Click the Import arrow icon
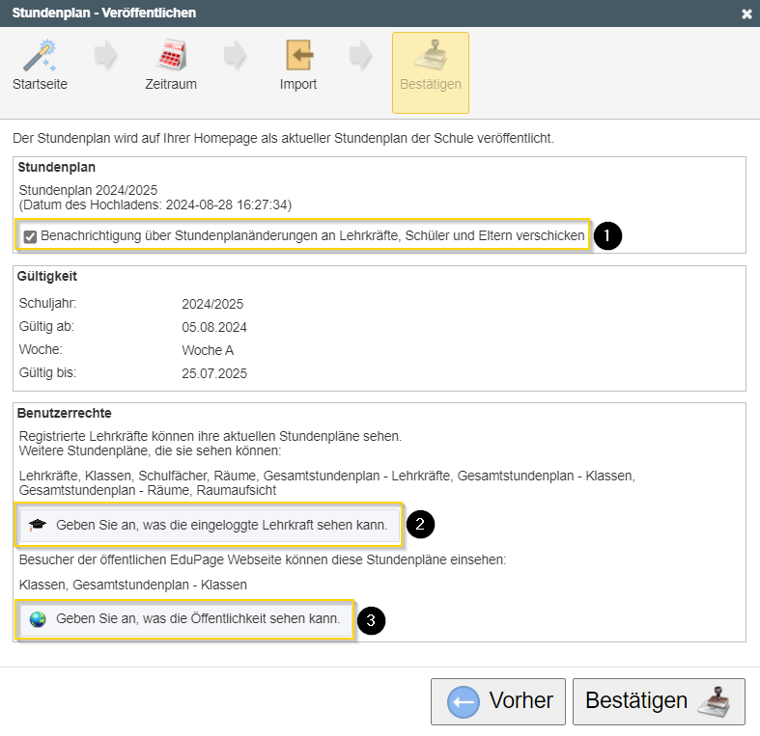The image size is (760, 736). coord(298,55)
